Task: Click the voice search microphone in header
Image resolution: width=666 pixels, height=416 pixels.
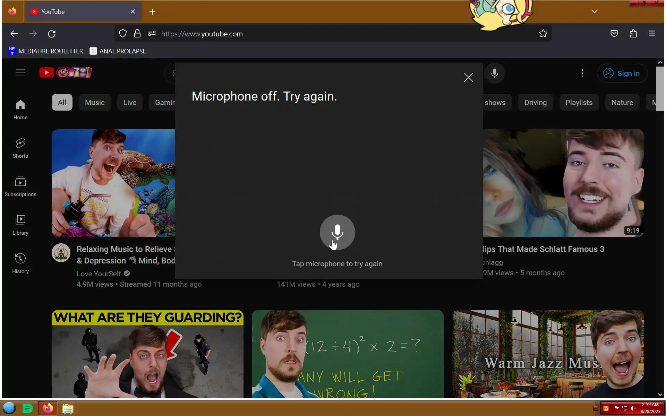Action: [x=494, y=73]
